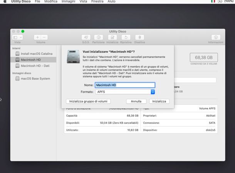This screenshot has width=235, height=173.
Task: Select Install macOS Catalina in sidebar
Action: (34, 54)
